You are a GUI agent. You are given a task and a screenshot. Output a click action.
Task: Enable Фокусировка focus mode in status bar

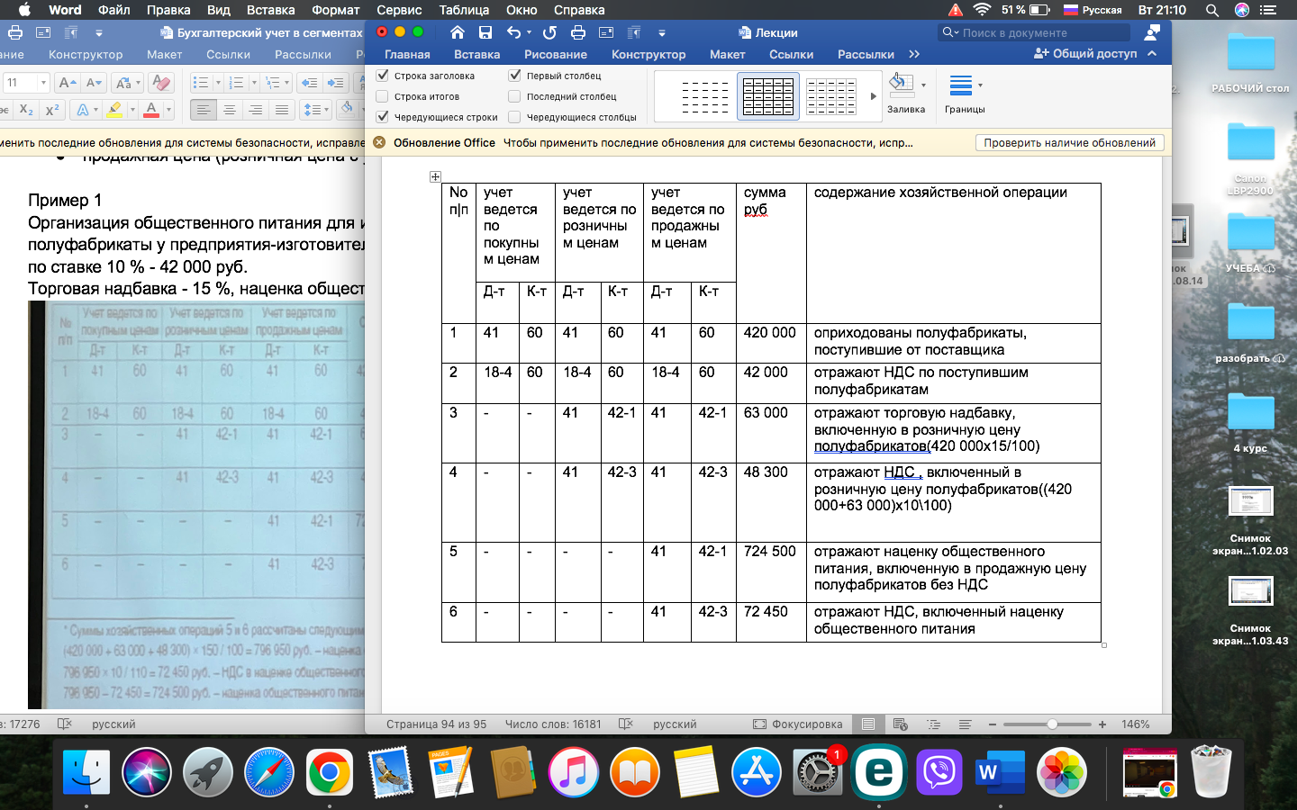click(798, 724)
